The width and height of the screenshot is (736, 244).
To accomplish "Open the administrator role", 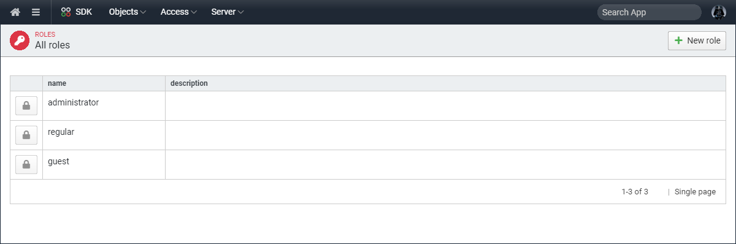I will click(x=73, y=102).
